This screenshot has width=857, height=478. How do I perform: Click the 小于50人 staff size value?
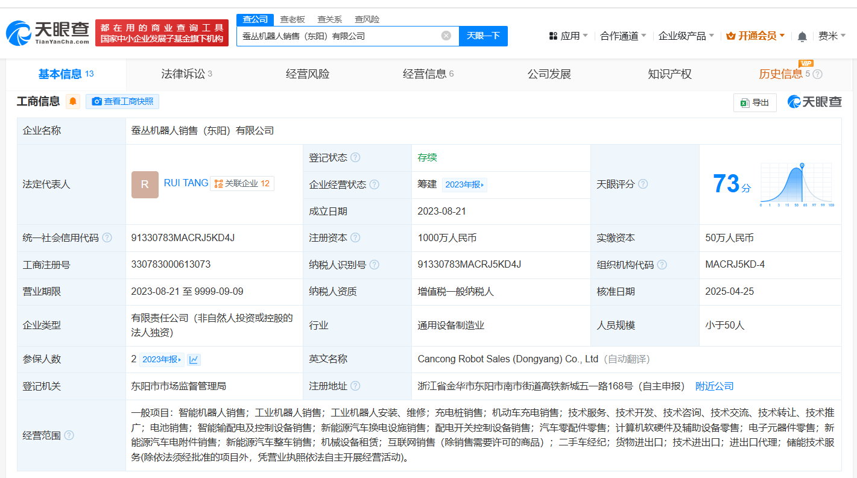(x=725, y=325)
